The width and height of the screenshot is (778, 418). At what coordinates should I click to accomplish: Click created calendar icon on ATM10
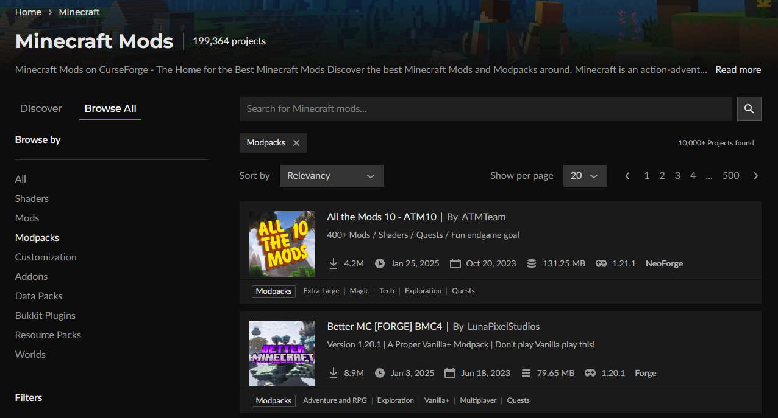click(x=455, y=263)
